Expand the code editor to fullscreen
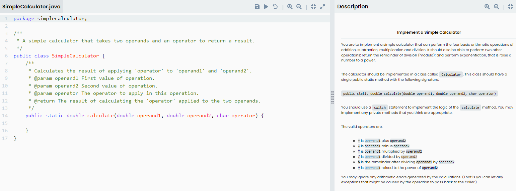516x191 pixels. 322,7
